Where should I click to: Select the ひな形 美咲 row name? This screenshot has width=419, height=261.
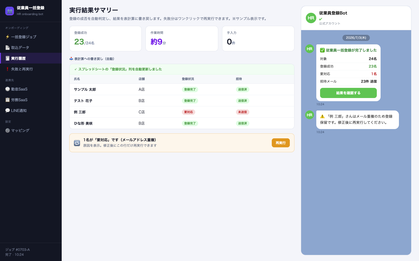[83, 124]
